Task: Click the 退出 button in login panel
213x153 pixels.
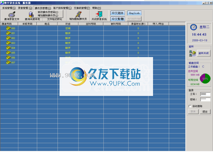Action: [205, 112]
